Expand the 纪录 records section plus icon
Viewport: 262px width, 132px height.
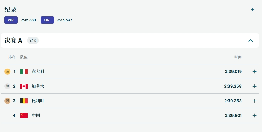(252, 10)
